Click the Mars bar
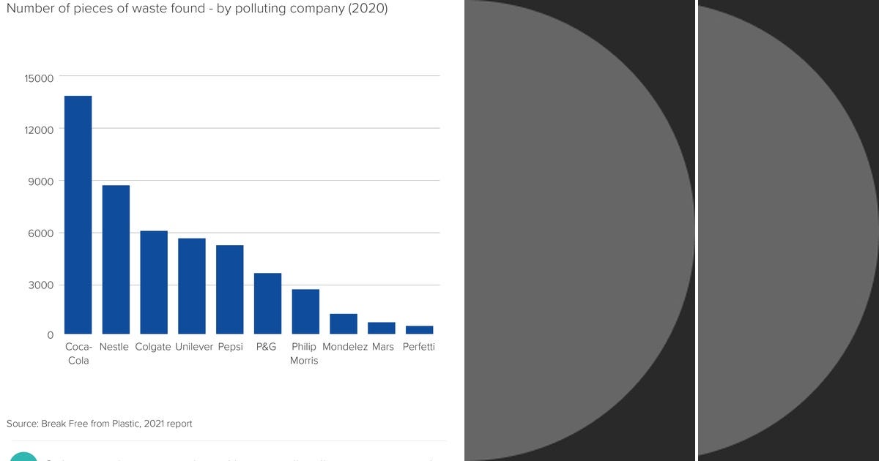 tap(382, 327)
